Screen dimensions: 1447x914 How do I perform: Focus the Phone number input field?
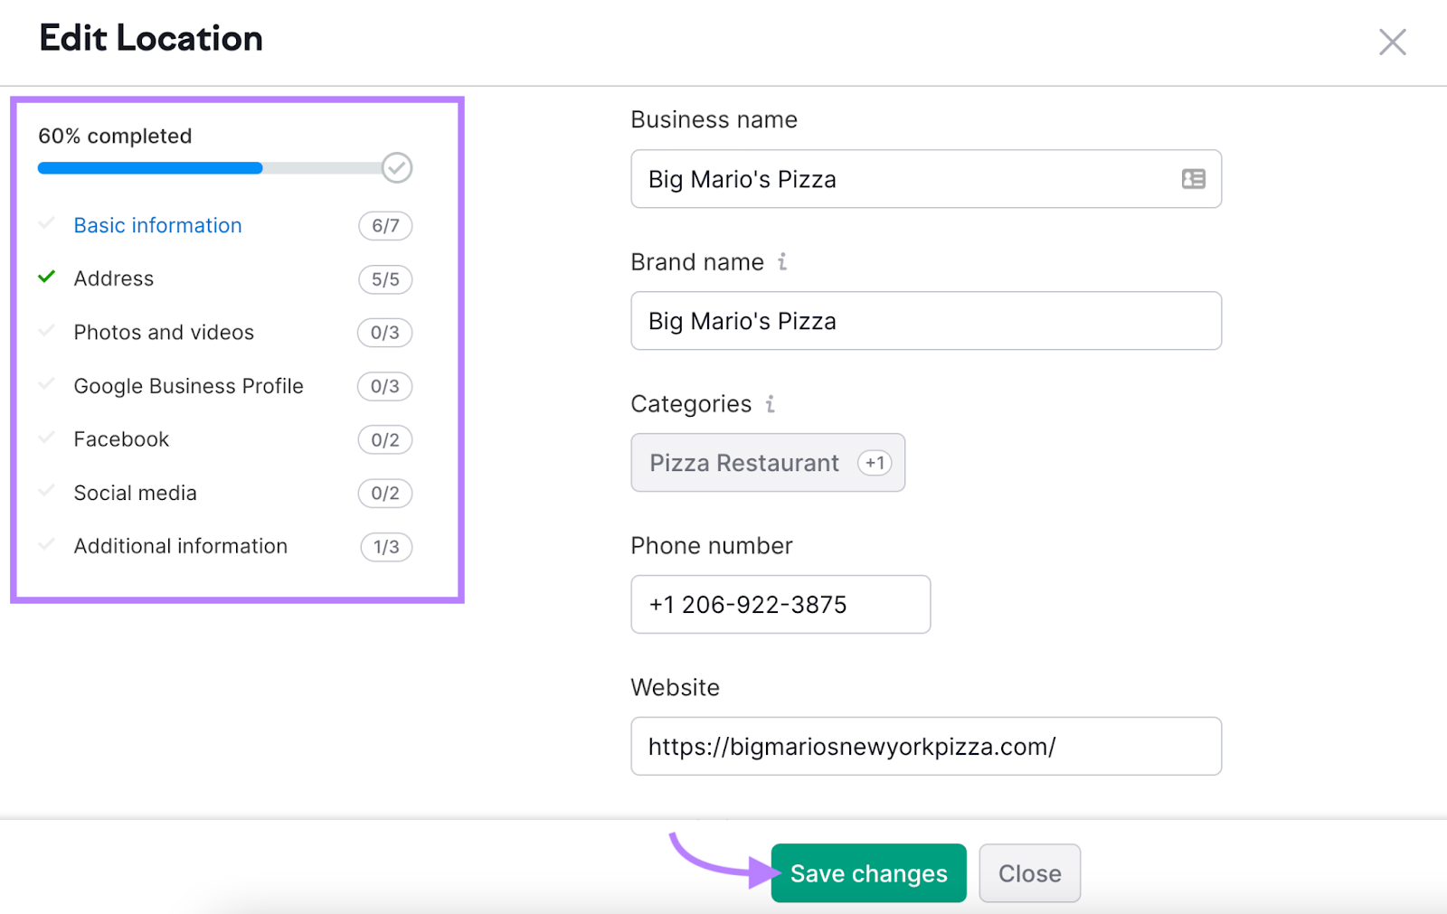coord(780,605)
